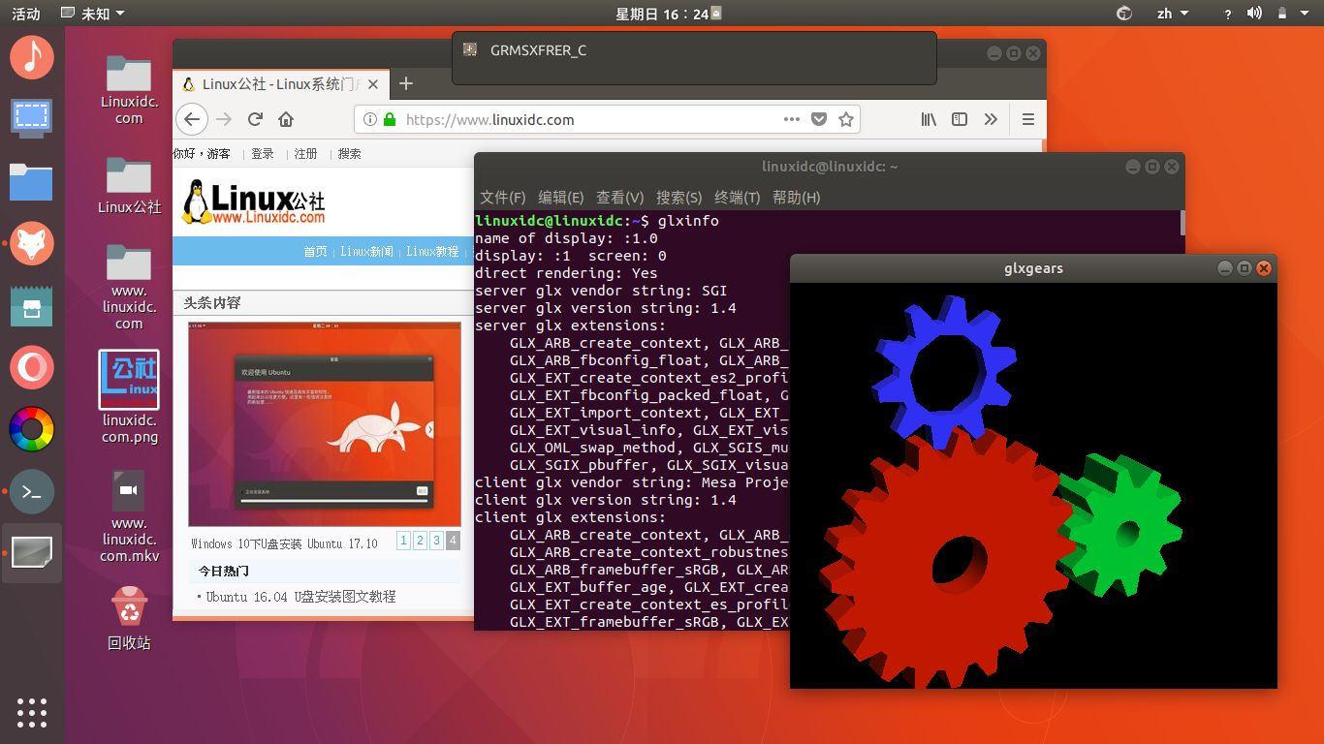Open the 帮助(H) terminal menu
This screenshot has height=744, width=1324.
(x=797, y=198)
